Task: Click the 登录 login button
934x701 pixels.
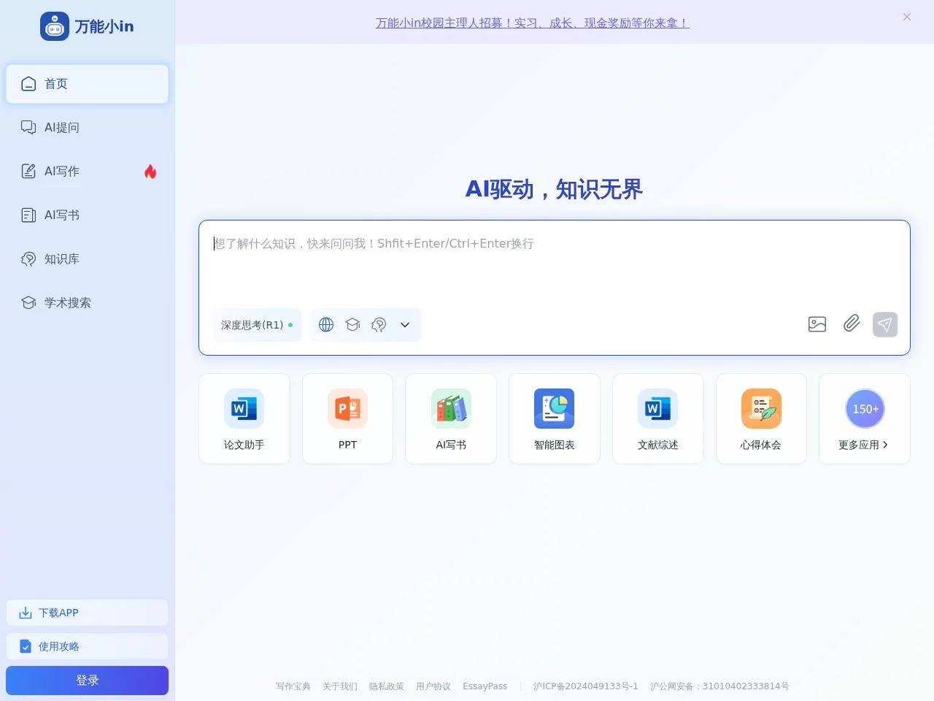Action: click(87, 680)
